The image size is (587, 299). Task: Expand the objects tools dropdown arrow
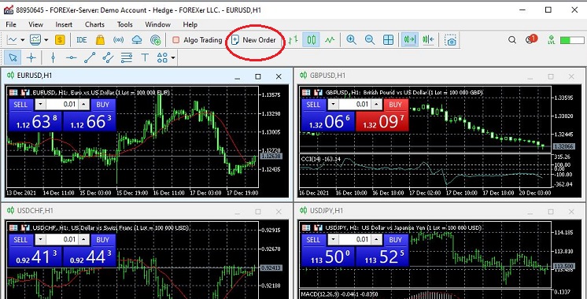click(x=173, y=57)
